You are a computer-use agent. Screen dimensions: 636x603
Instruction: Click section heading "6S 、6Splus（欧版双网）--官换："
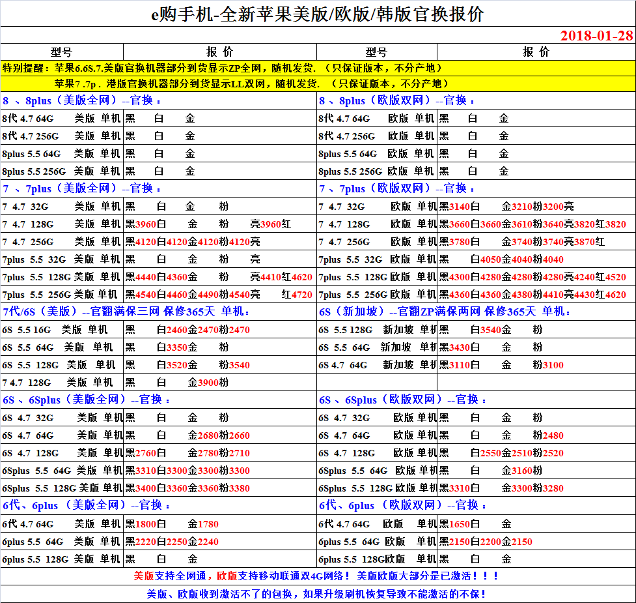click(403, 400)
